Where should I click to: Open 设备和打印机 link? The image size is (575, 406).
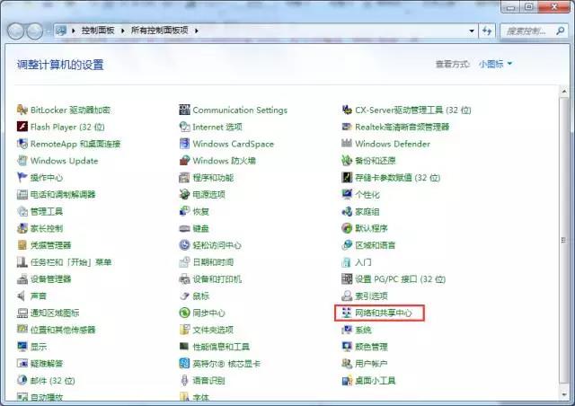click(x=217, y=278)
